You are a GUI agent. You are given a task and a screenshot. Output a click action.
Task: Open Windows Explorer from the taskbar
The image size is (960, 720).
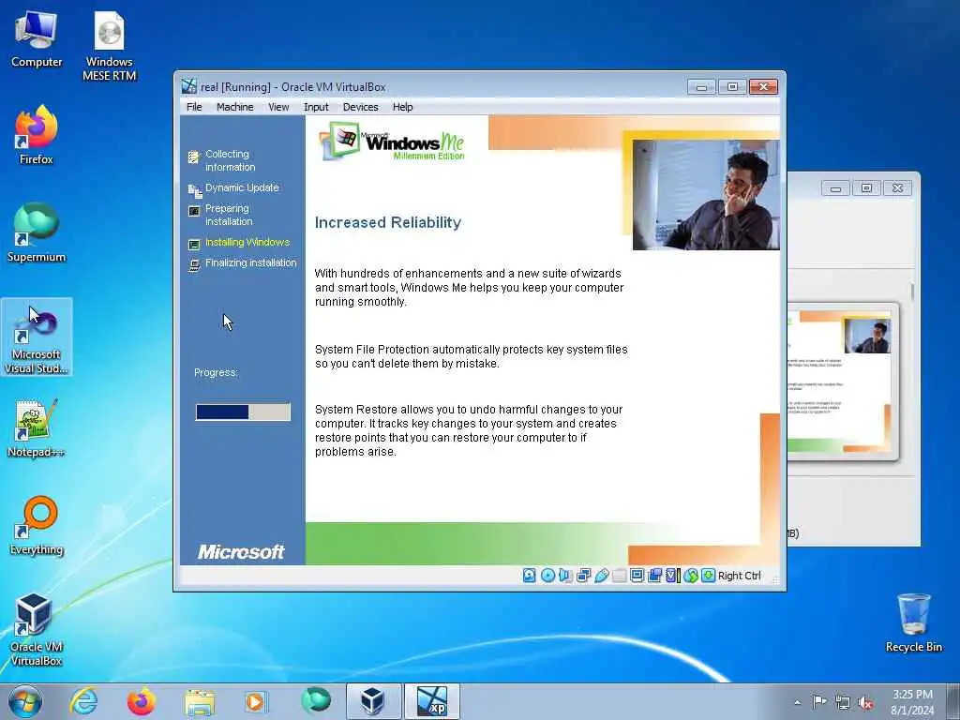tap(200, 701)
